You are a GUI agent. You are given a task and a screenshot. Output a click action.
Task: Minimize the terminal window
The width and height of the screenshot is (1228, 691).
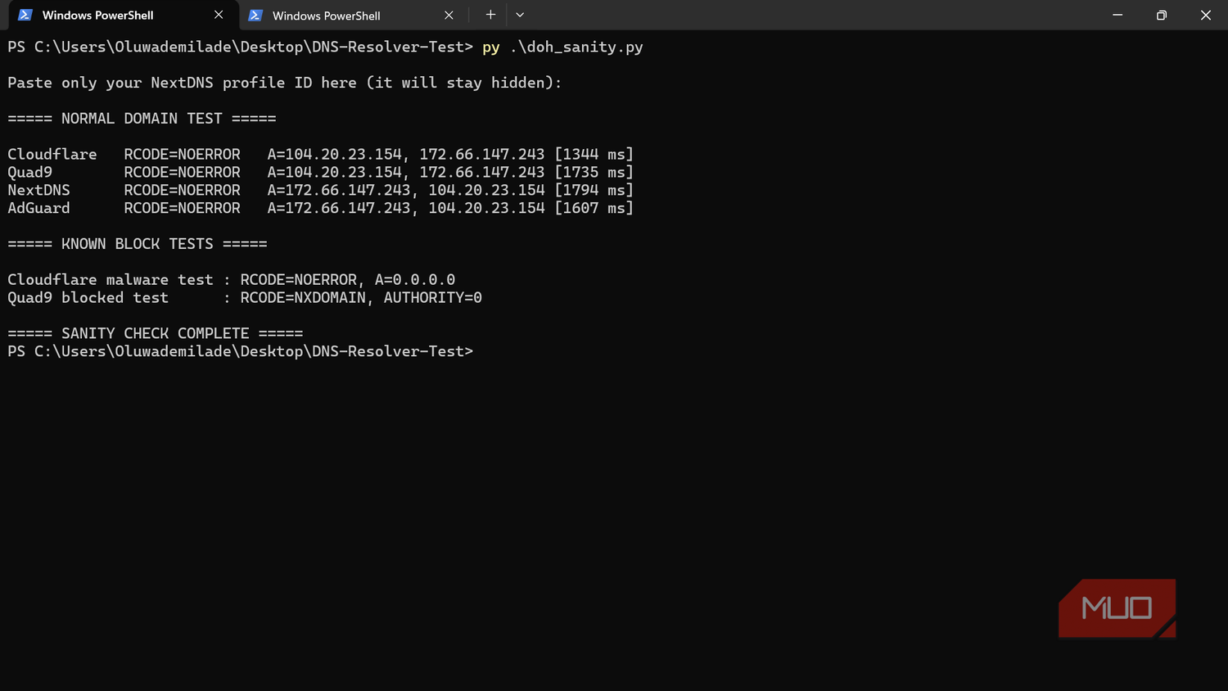coord(1117,15)
